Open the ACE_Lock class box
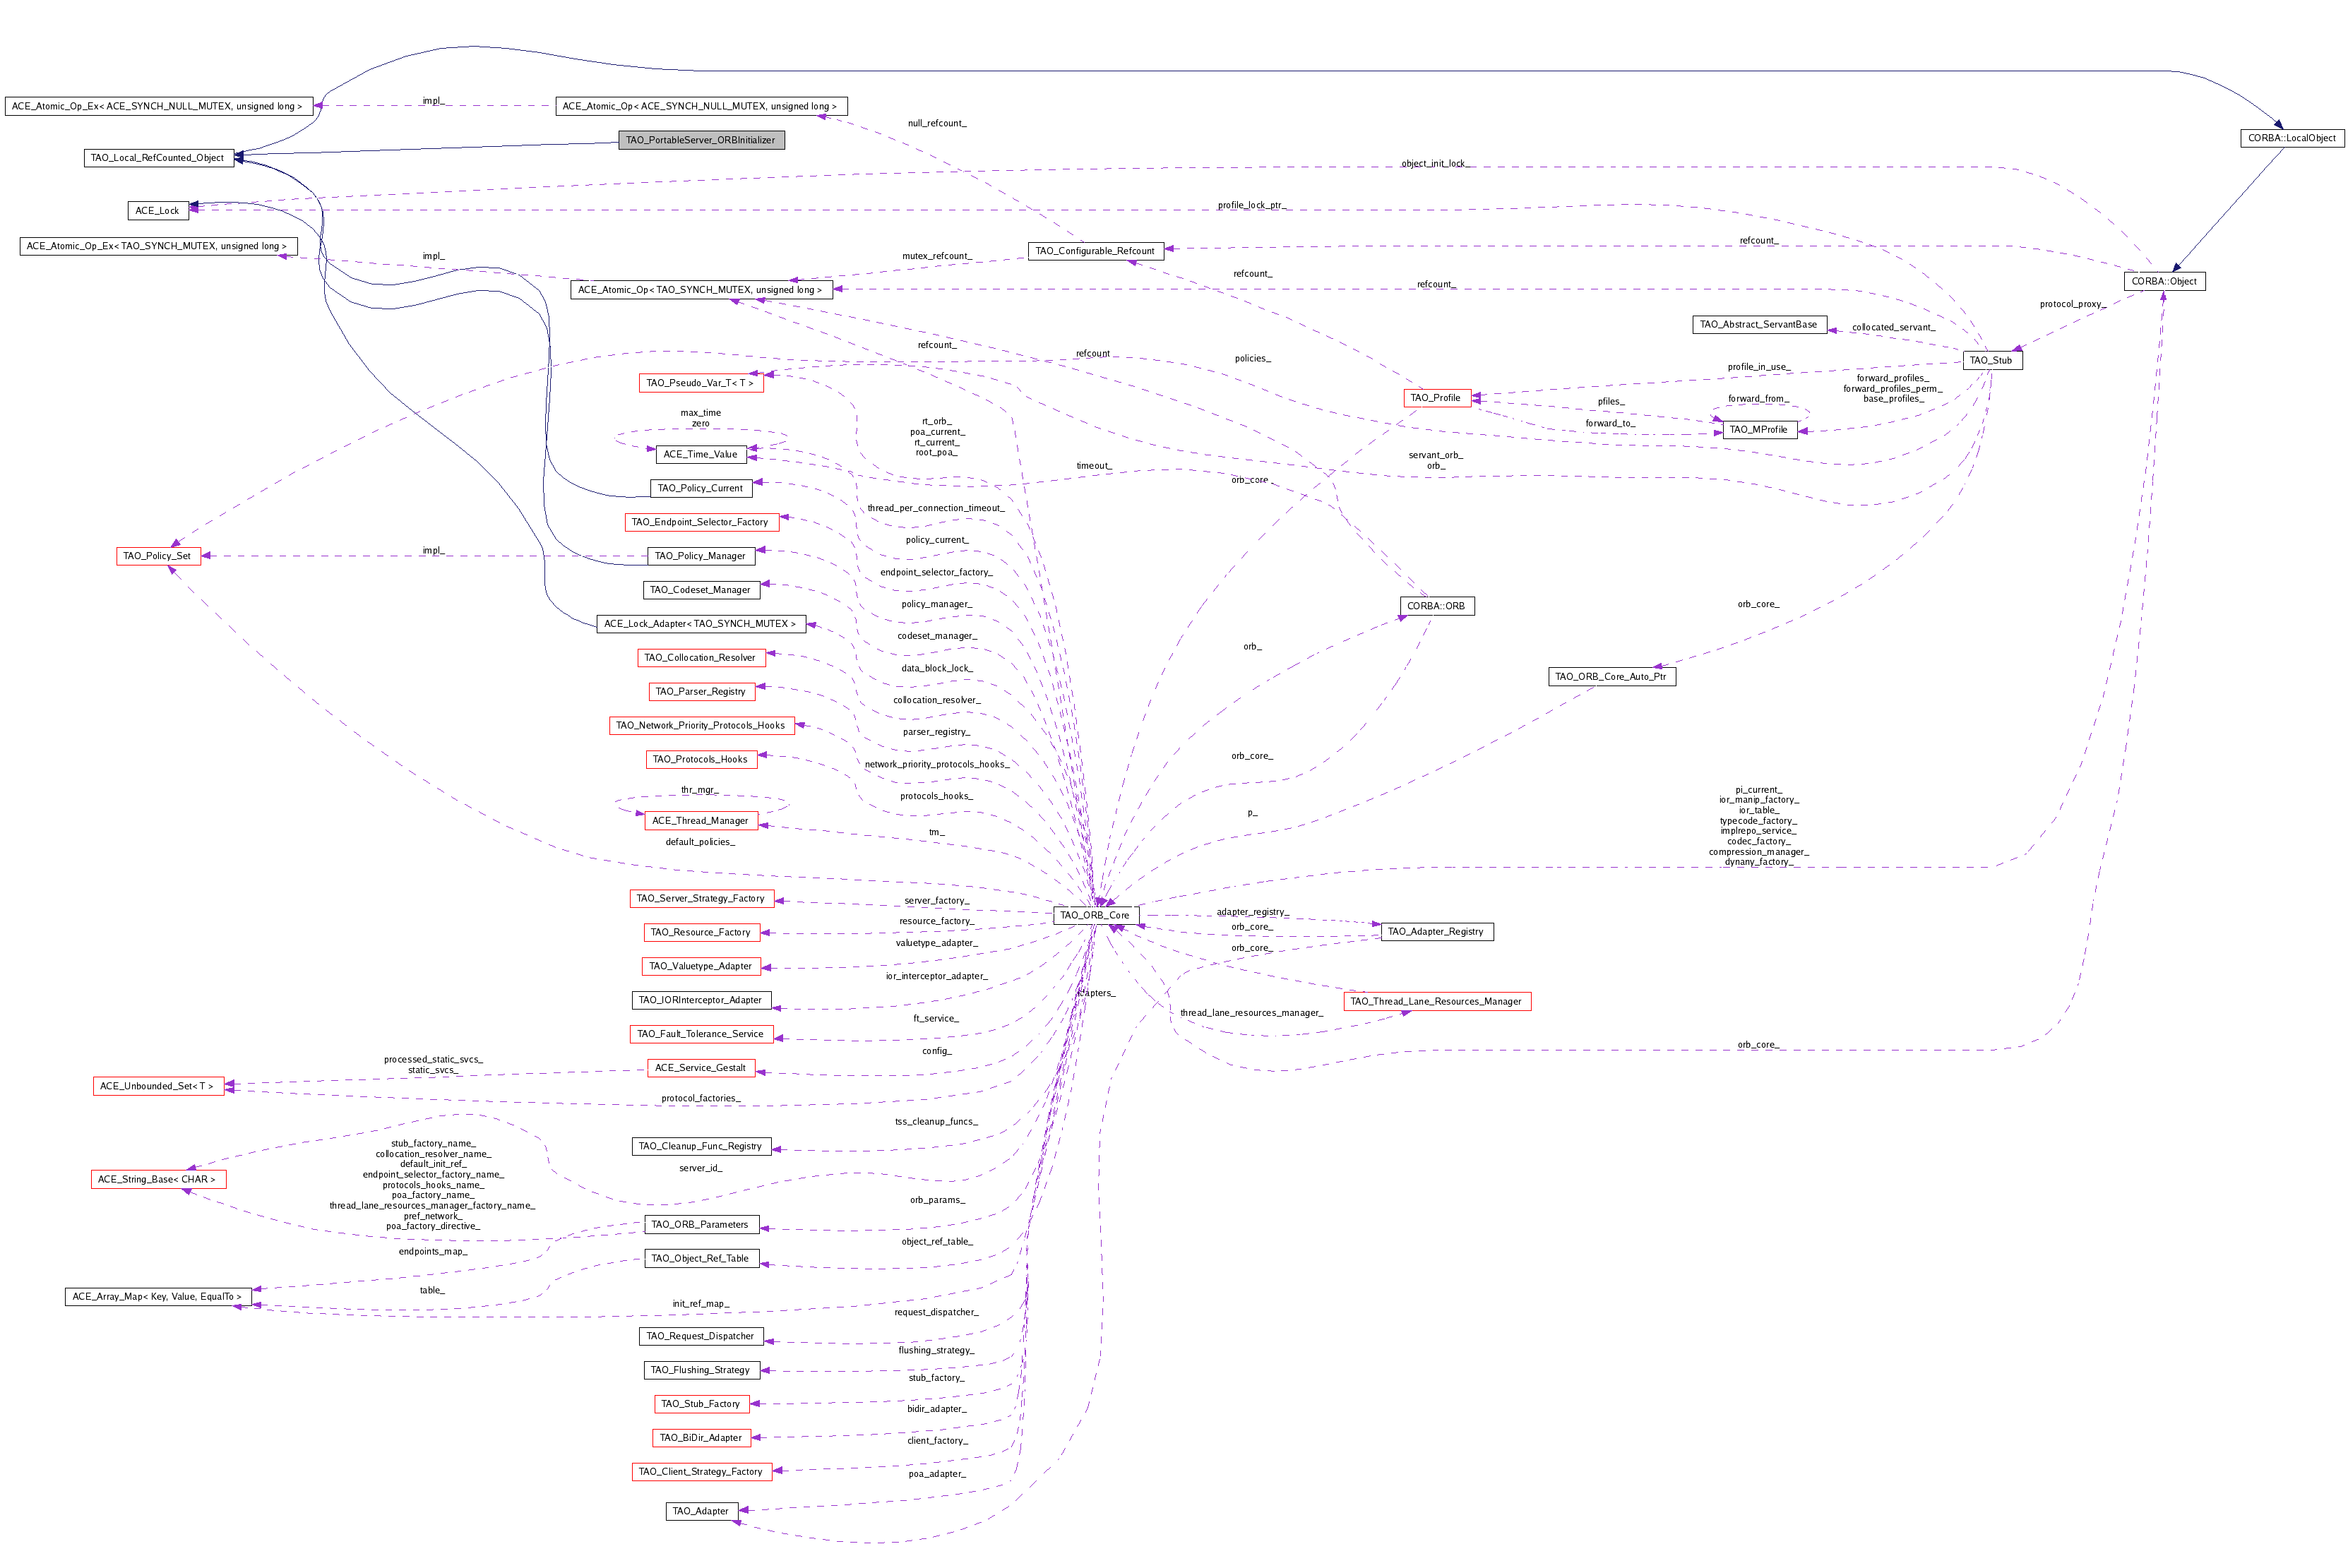Screen dimensions: 2348x1568 [158, 210]
